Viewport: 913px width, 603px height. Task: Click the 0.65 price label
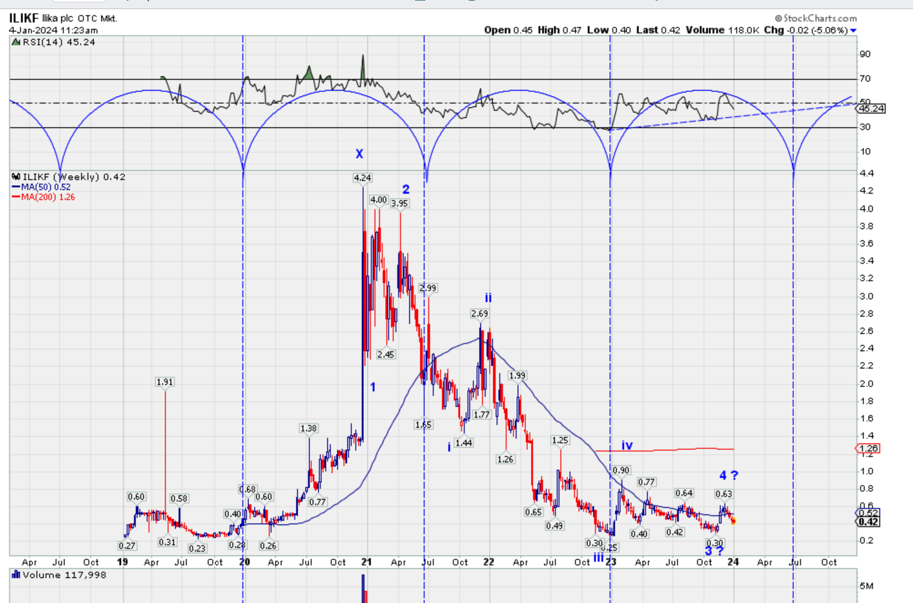click(x=533, y=512)
